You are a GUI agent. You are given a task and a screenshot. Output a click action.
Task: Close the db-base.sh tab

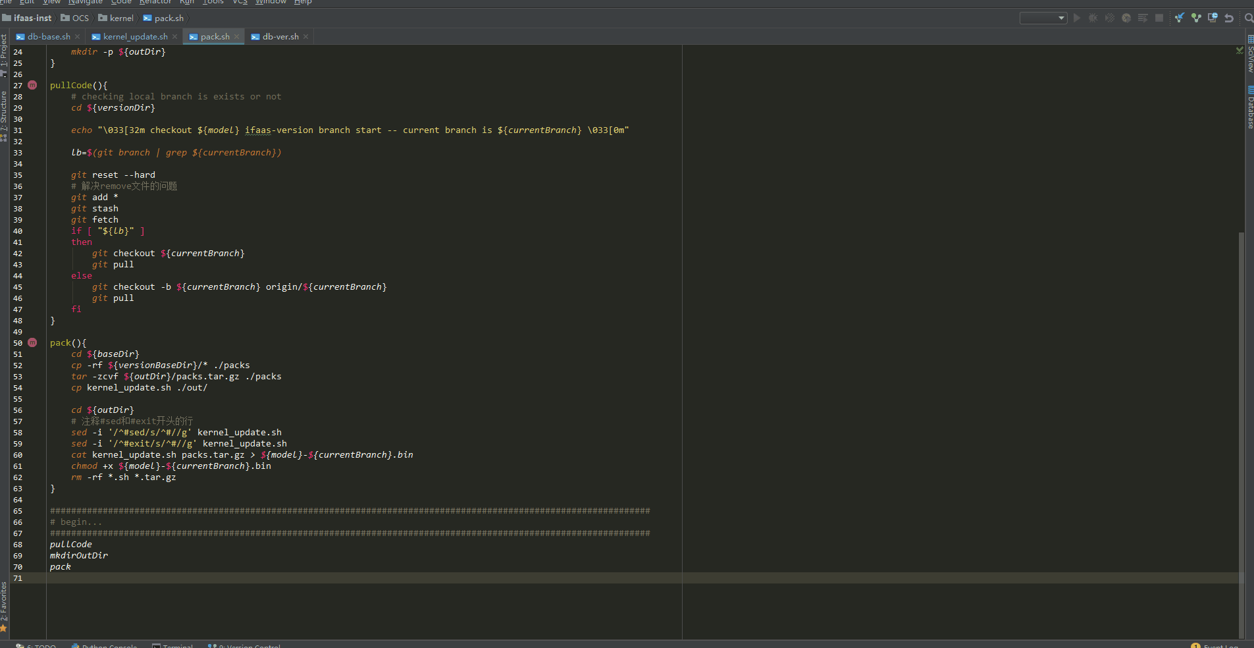[x=78, y=37]
